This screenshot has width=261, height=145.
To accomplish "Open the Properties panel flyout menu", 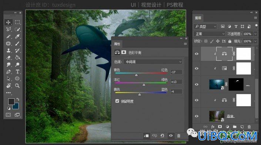I will 185,44.
